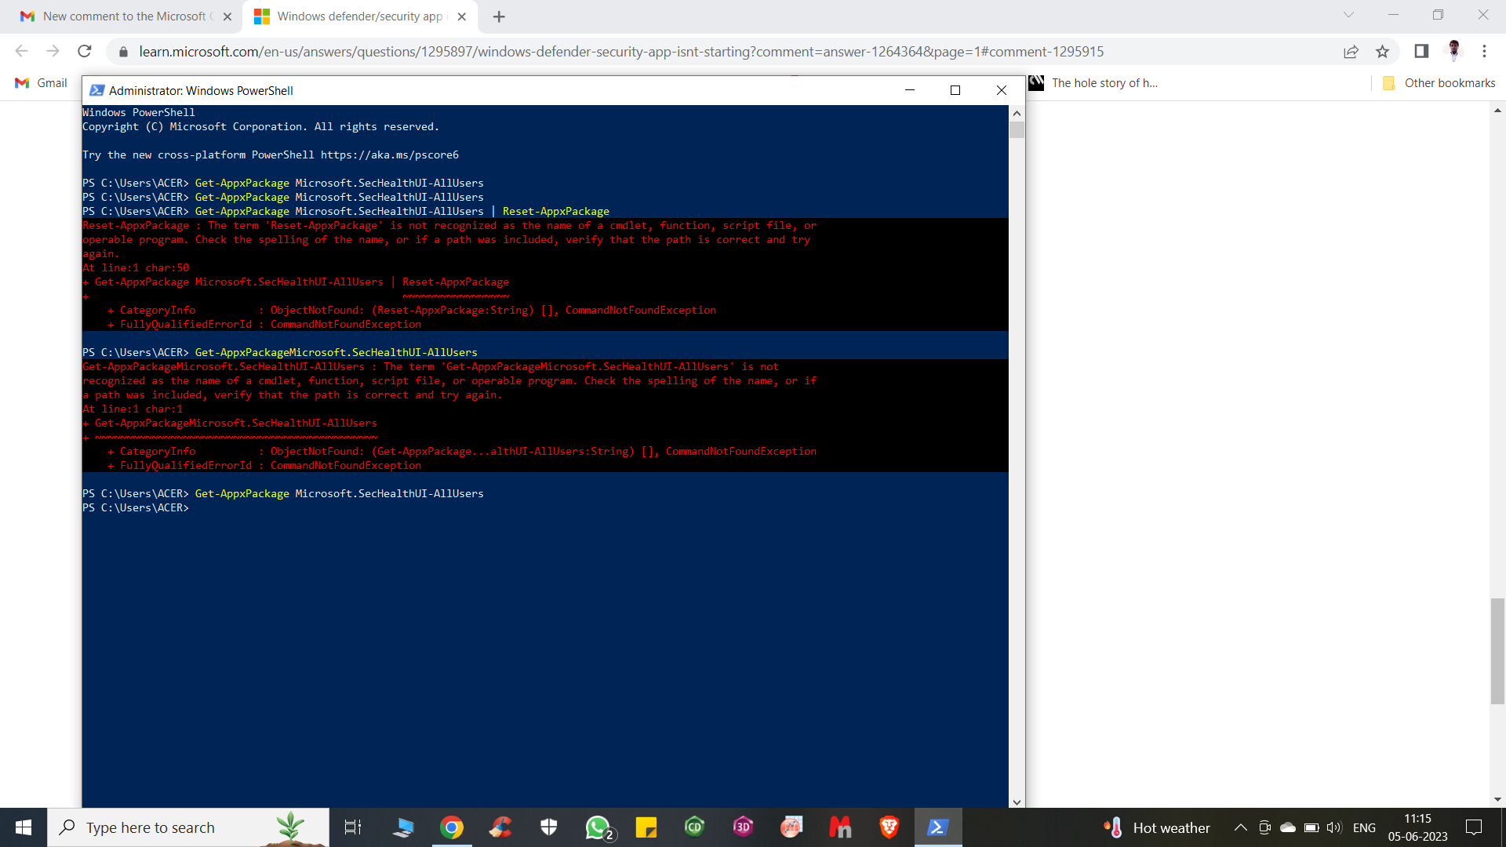Share this page from Chrome toolbar

click(x=1351, y=52)
